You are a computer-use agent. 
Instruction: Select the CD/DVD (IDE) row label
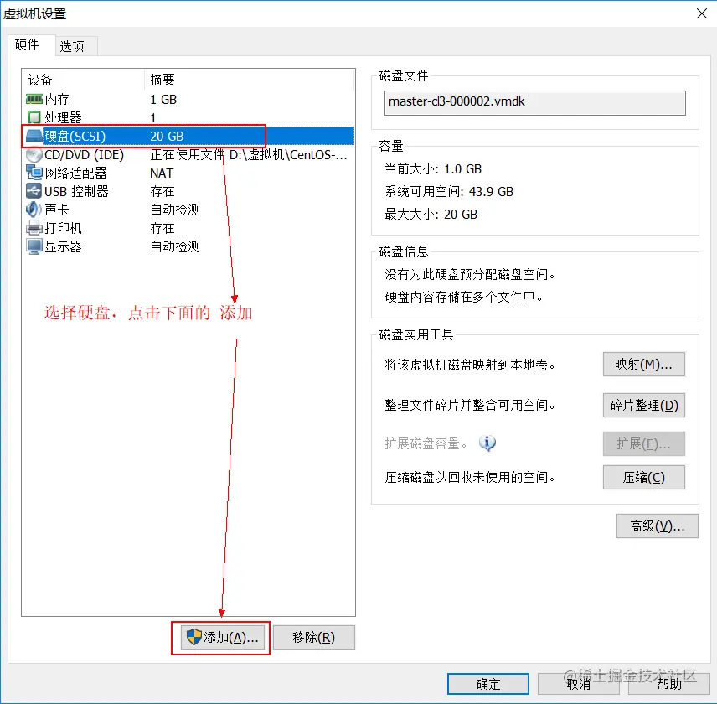[x=84, y=154]
